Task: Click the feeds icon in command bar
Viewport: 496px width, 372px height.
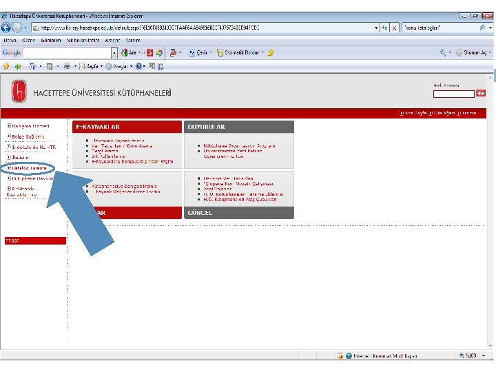Action: coord(50,66)
